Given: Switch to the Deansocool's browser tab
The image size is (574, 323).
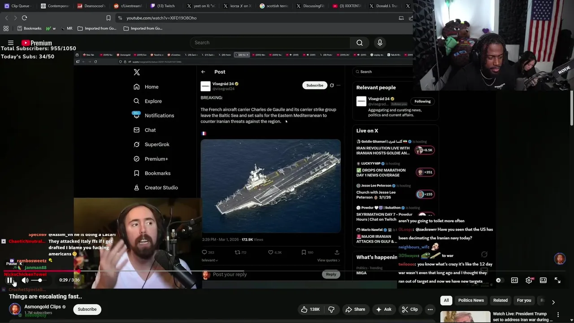Looking at the screenshot, I should point(91,6).
